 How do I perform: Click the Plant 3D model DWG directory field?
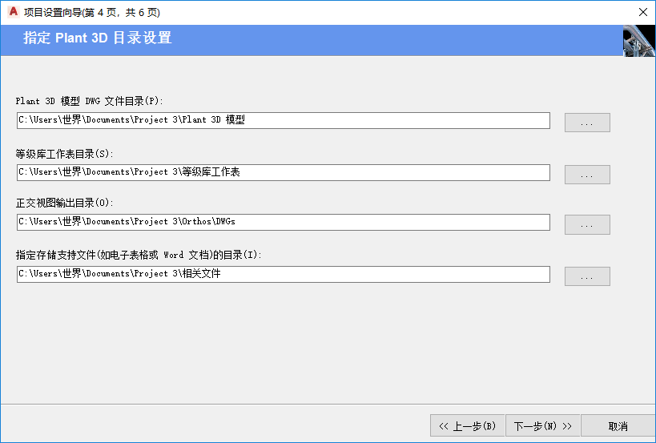tap(284, 120)
